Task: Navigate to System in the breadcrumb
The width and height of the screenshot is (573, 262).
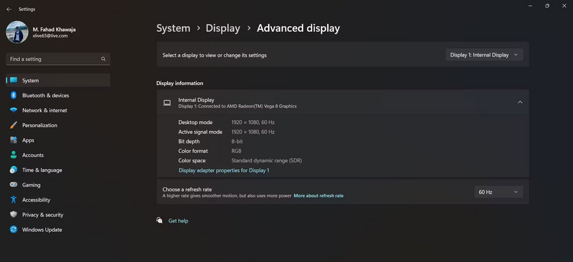Action: pyautogui.click(x=173, y=29)
